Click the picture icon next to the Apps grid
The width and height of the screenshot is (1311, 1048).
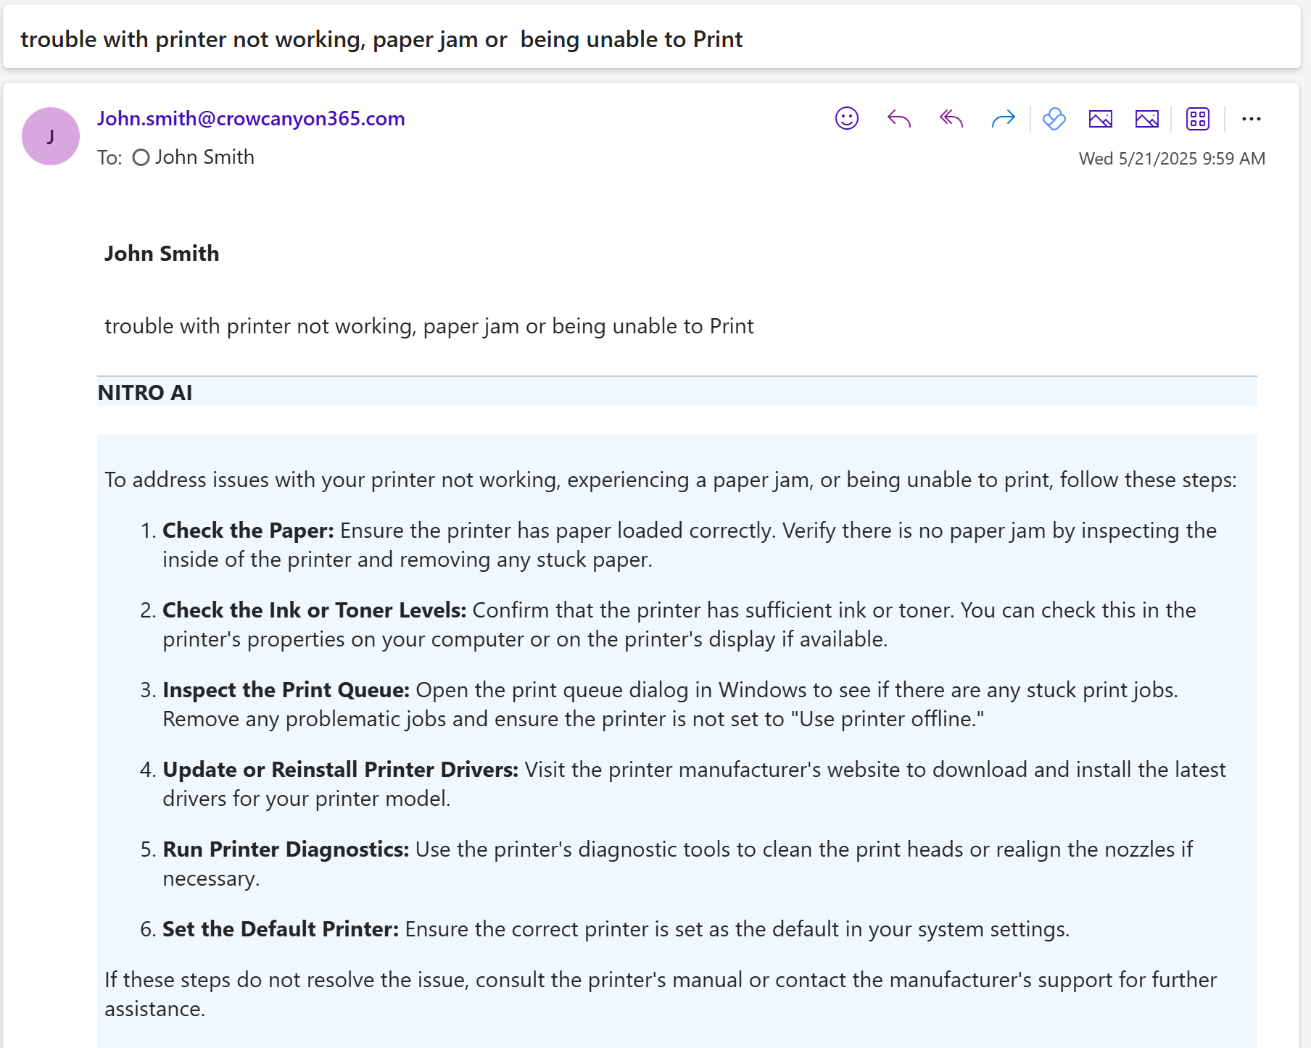point(1146,118)
